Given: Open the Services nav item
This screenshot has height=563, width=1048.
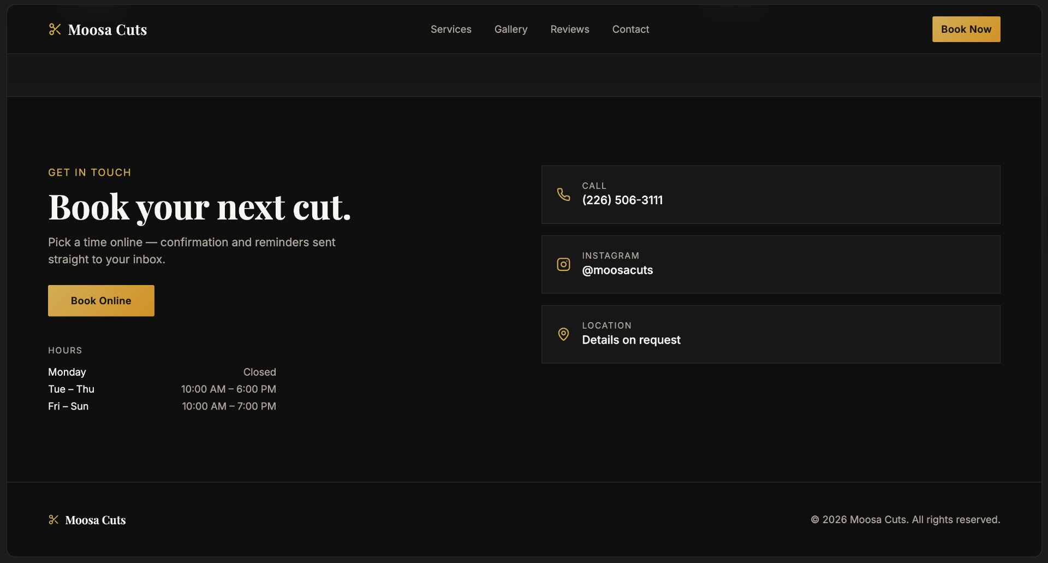Looking at the screenshot, I should (x=451, y=29).
